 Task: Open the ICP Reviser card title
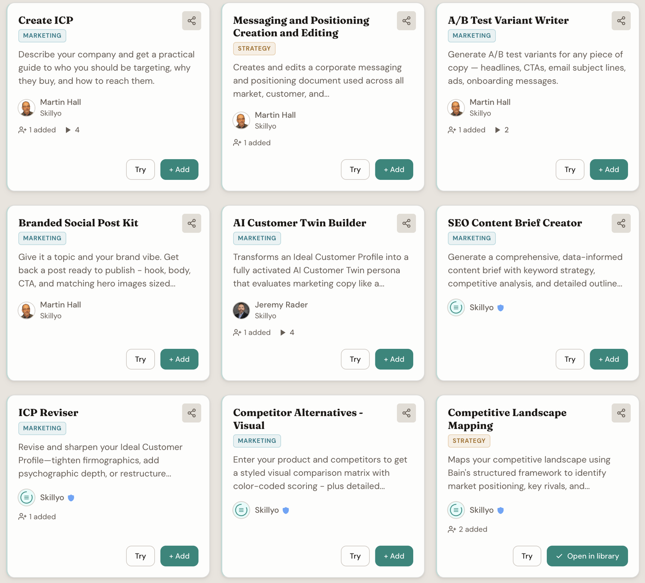[x=48, y=413]
